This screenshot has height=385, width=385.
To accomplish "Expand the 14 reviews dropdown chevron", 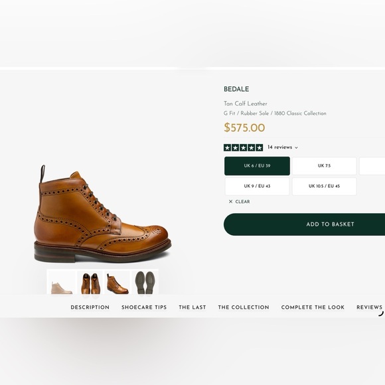I will coord(296,147).
